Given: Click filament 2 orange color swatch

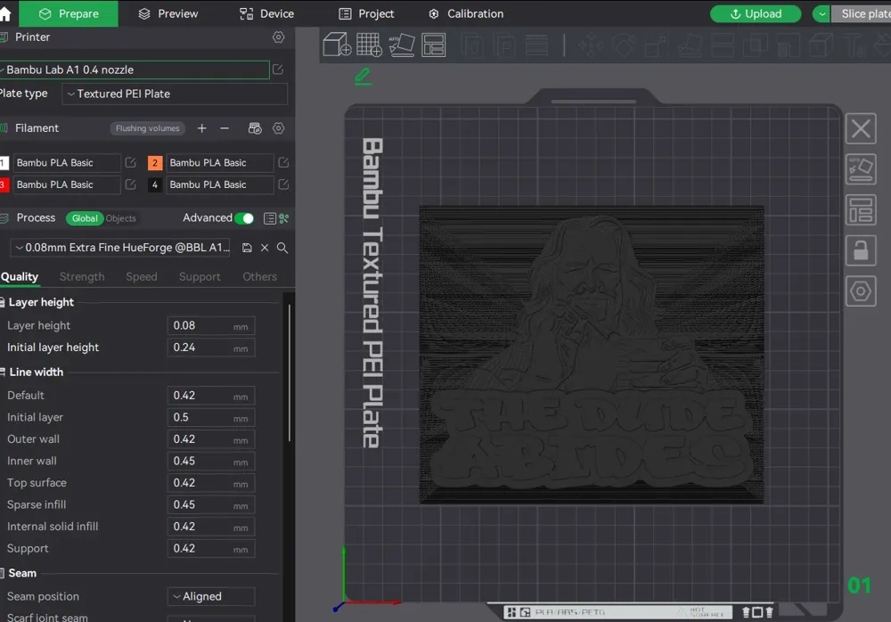Looking at the screenshot, I should click(154, 162).
